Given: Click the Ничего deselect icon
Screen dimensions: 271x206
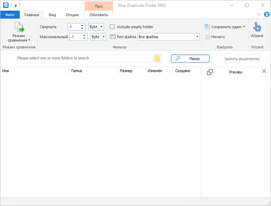Looking at the screenshot, I should [208, 37].
